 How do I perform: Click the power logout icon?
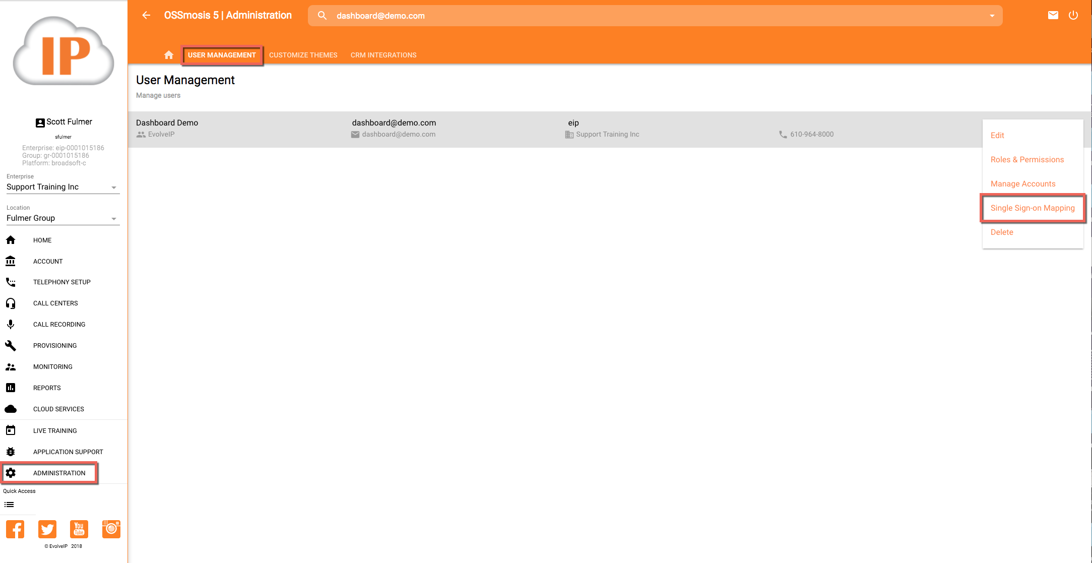coord(1073,15)
